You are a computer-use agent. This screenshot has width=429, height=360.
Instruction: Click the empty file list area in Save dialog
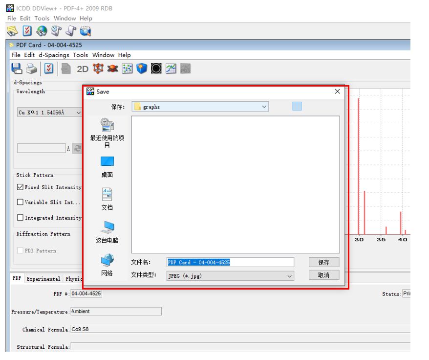pyautogui.click(x=236, y=184)
